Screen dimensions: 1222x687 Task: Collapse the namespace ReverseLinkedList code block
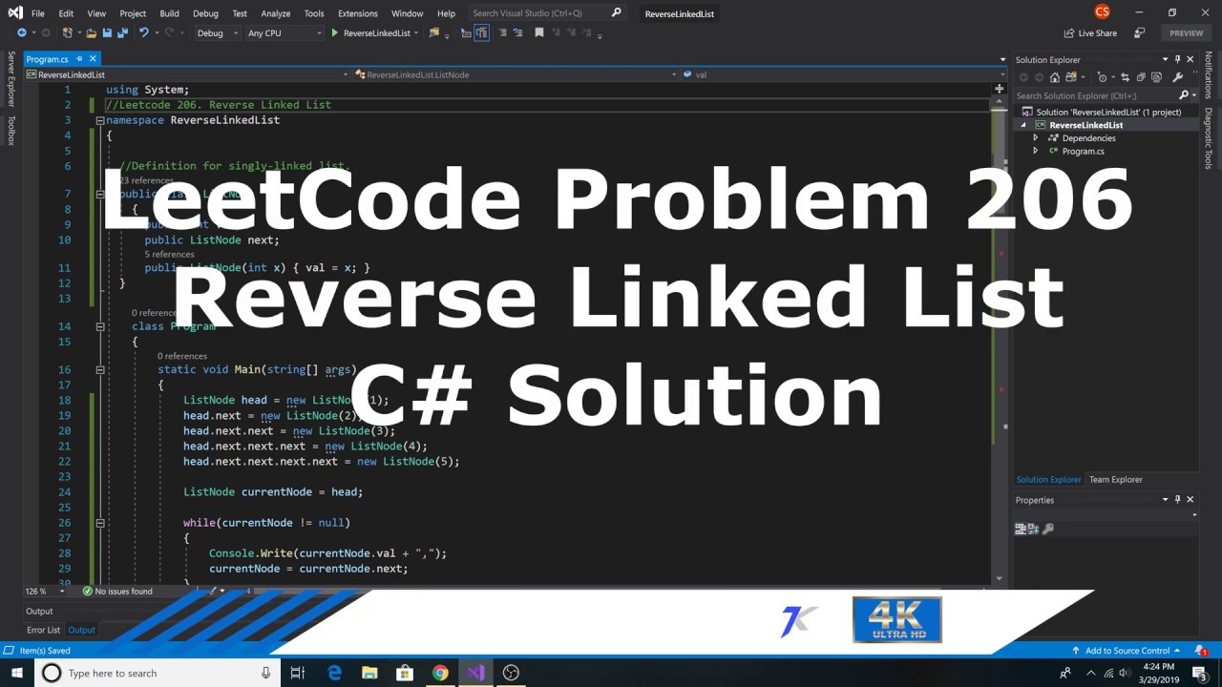(x=99, y=120)
